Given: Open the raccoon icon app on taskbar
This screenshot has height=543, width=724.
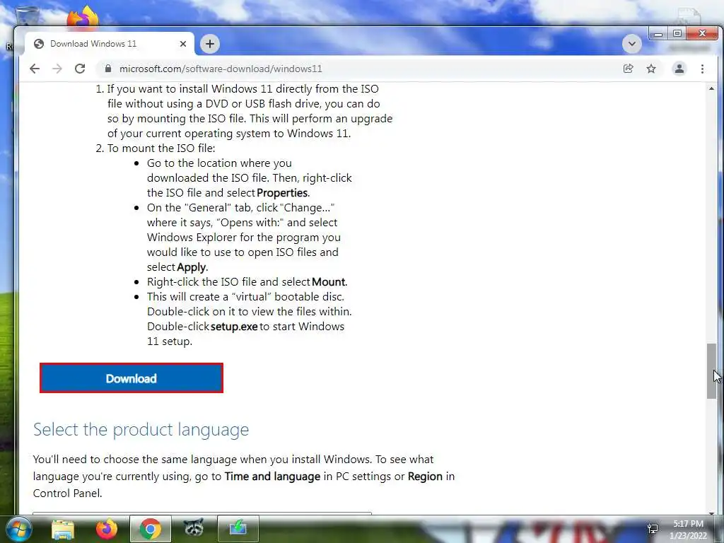Looking at the screenshot, I should [194, 529].
